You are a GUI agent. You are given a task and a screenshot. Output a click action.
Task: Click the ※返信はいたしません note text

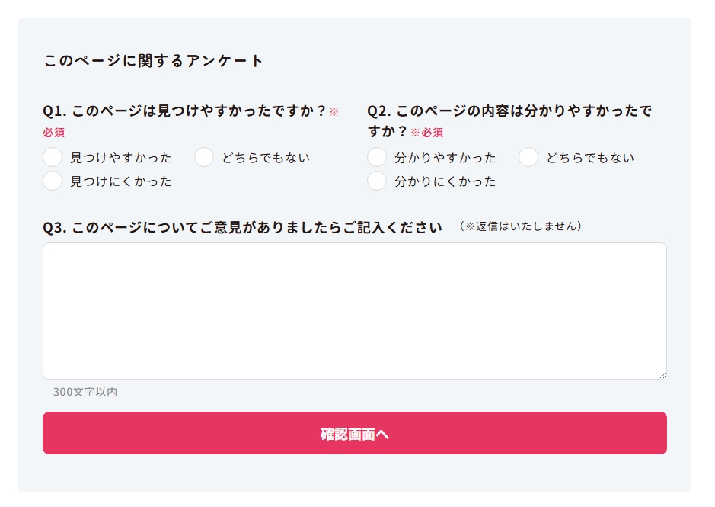point(522,226)
